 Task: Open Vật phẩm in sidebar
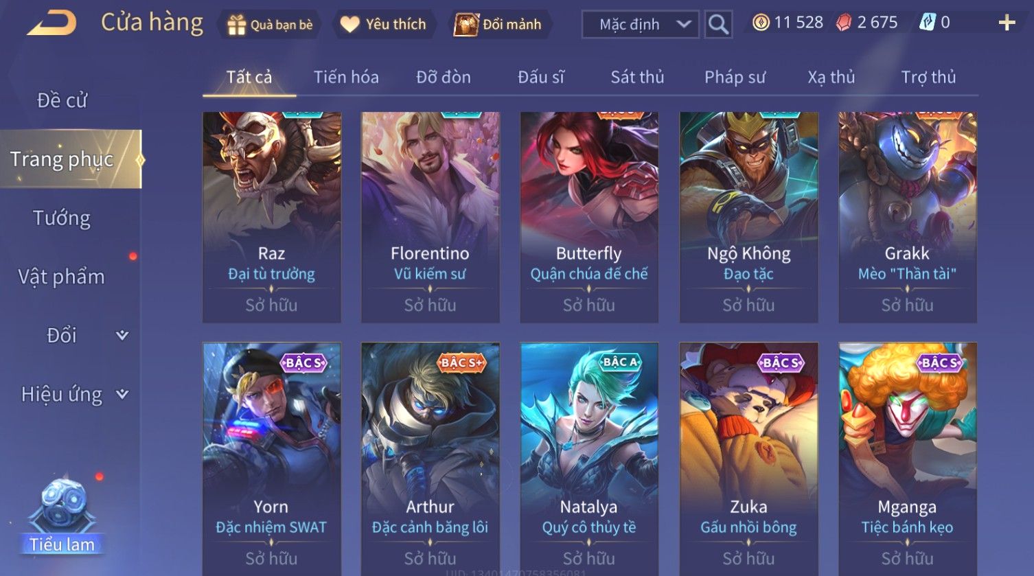[x=62, y=277]
